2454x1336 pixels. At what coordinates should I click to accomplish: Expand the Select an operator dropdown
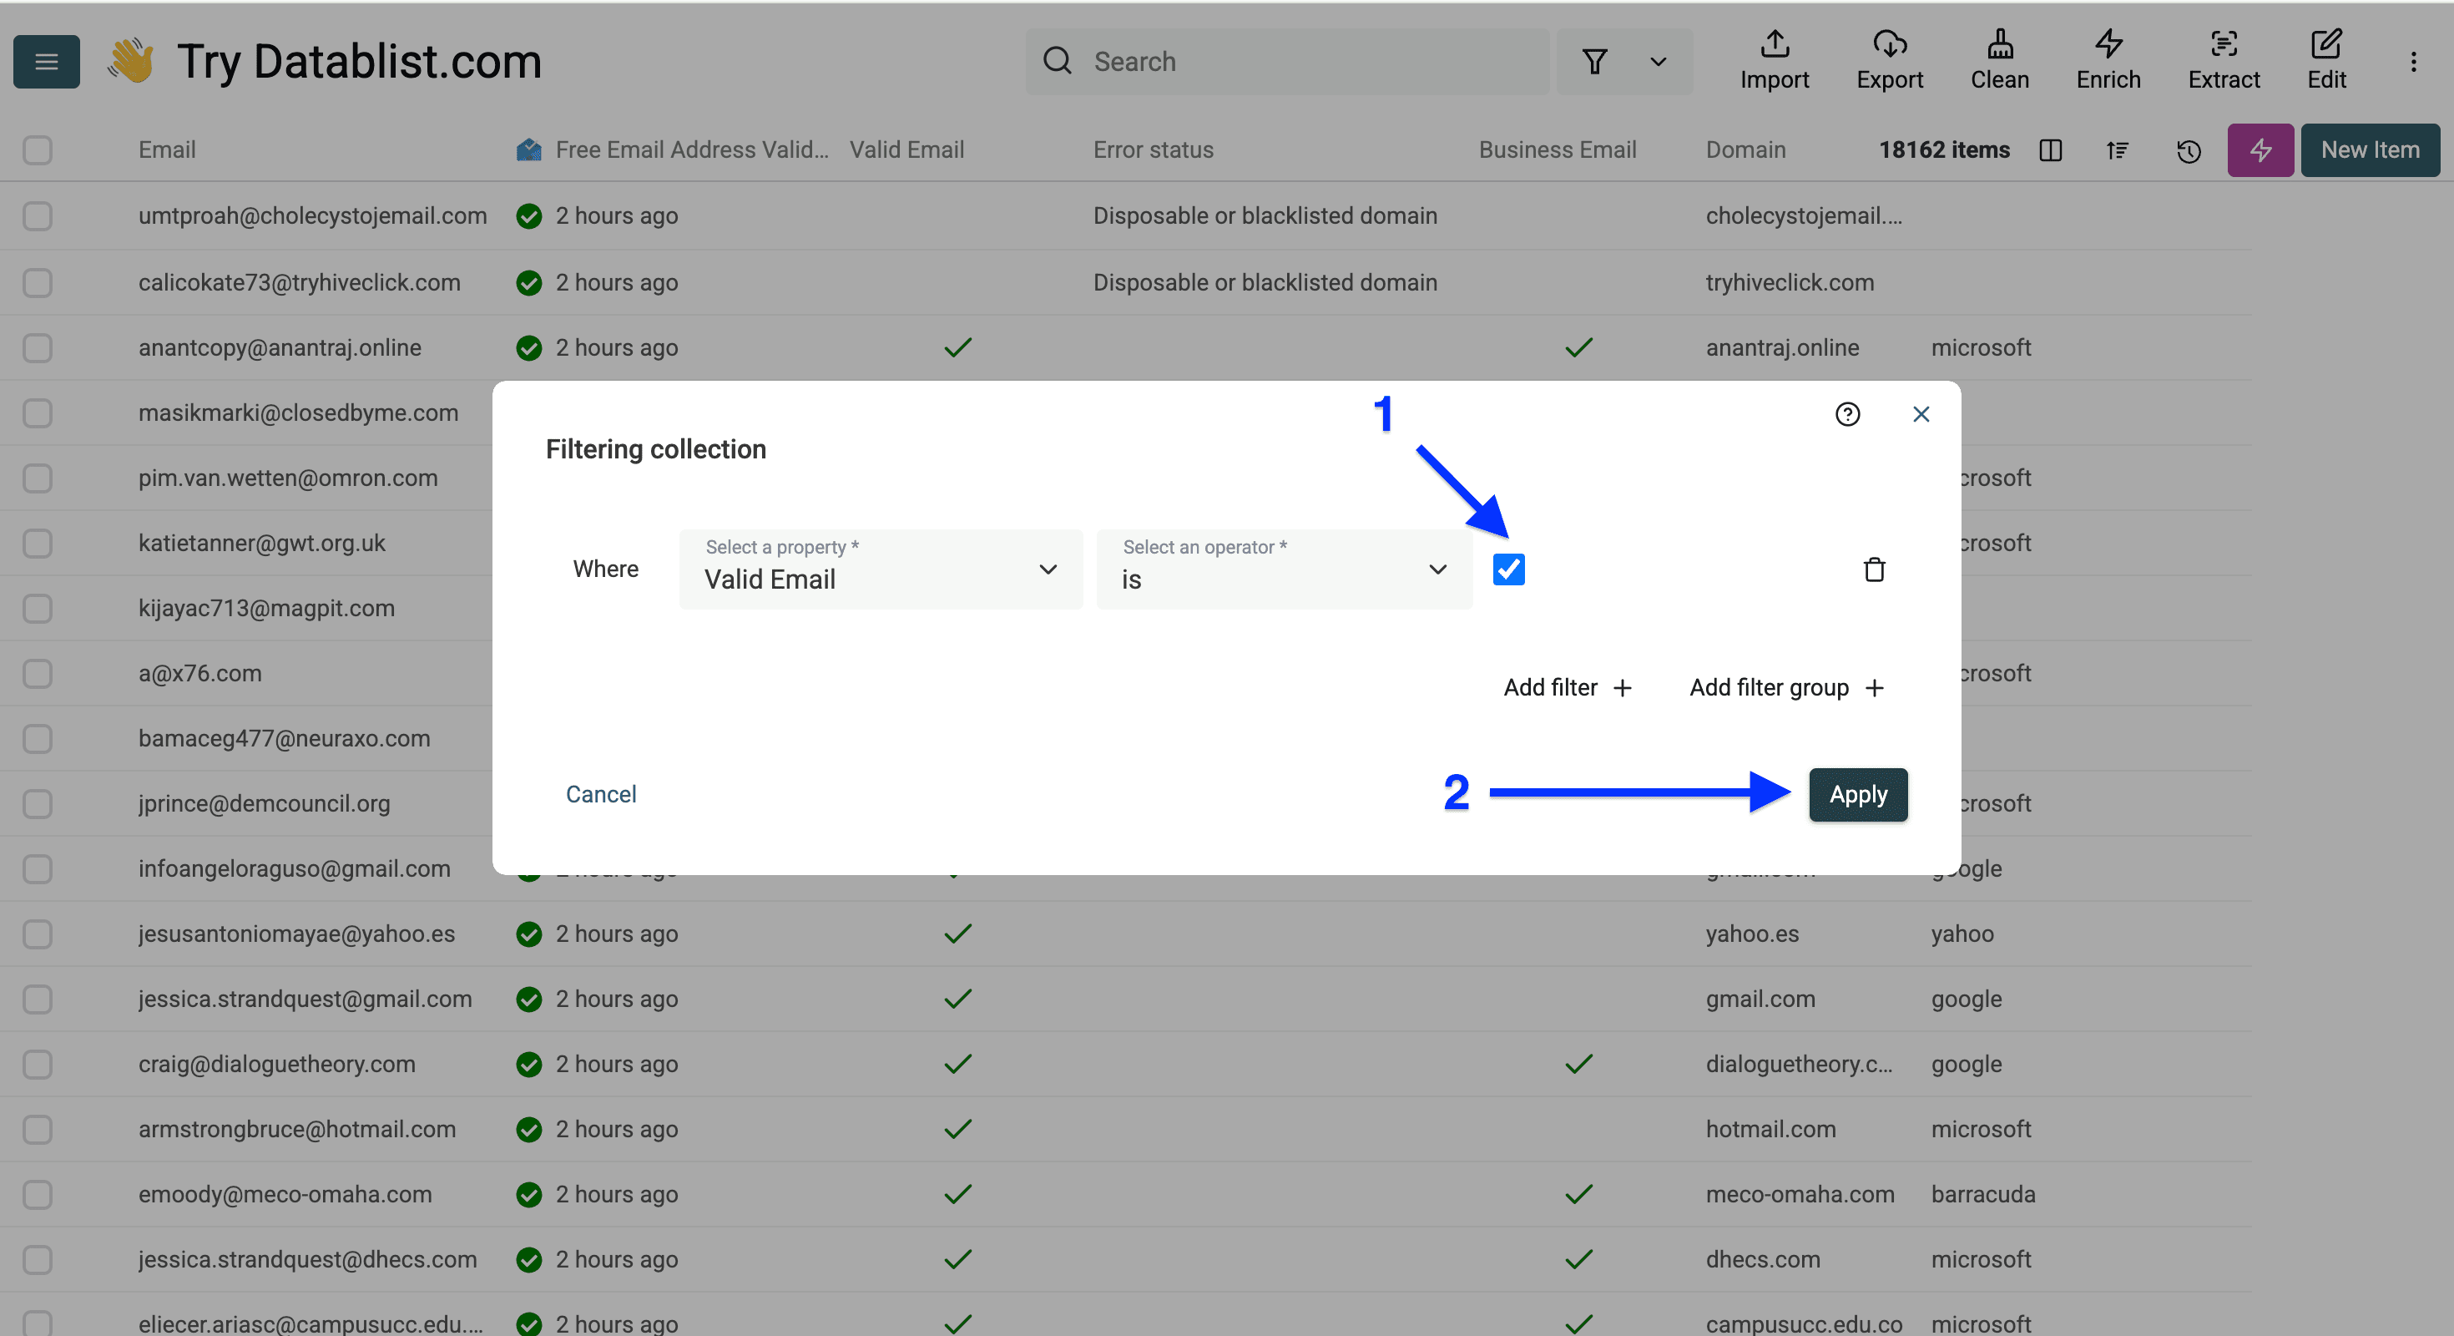[1283, 569]
